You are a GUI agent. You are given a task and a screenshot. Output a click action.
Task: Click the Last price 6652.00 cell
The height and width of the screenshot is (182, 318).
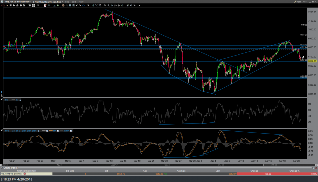[x=218, y=174]
